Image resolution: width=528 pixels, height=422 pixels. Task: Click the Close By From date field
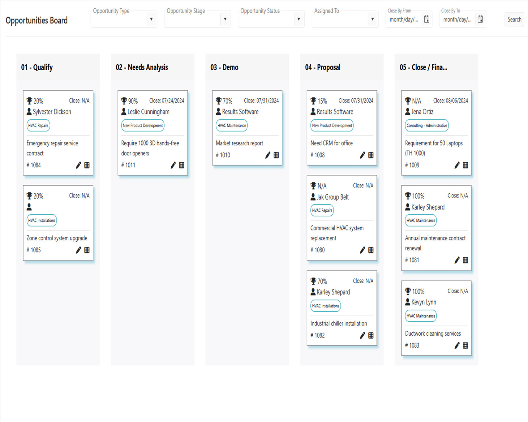coord(404,19)
